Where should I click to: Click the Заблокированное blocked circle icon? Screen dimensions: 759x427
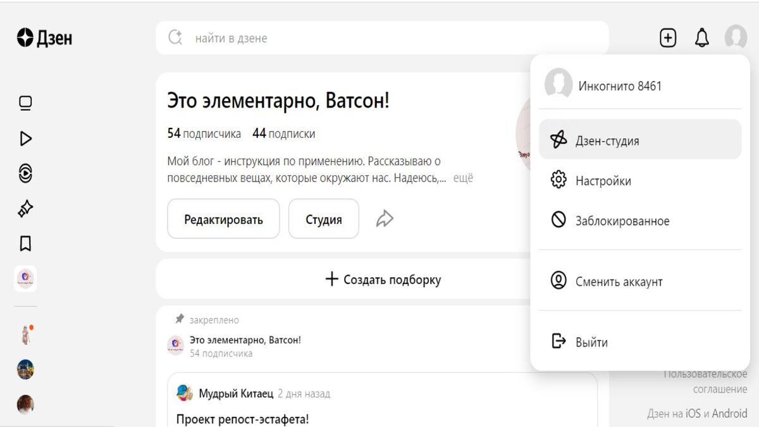coord(558,220)
